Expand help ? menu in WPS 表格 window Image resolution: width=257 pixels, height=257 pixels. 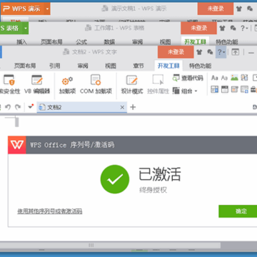tap(244, 29)
